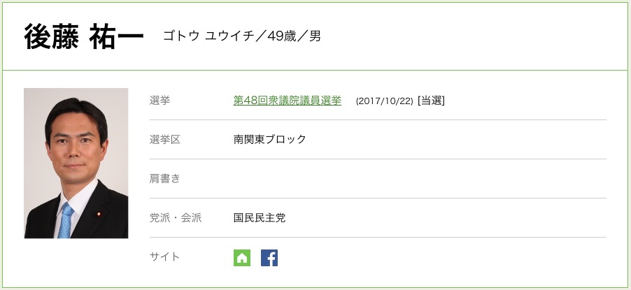This screenshot has height=290, width=631.
Task: Click the 肩書き row label
Action: coord(165,179)
